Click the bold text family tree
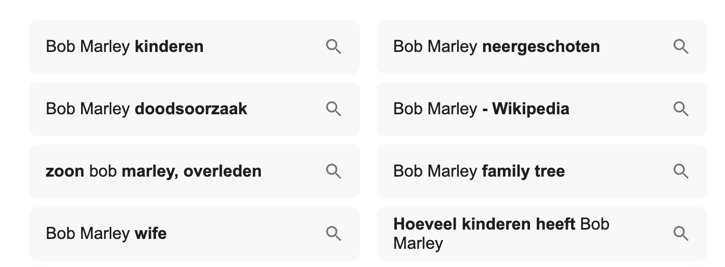Screen dimensions: 725x267 coord(524,171)
